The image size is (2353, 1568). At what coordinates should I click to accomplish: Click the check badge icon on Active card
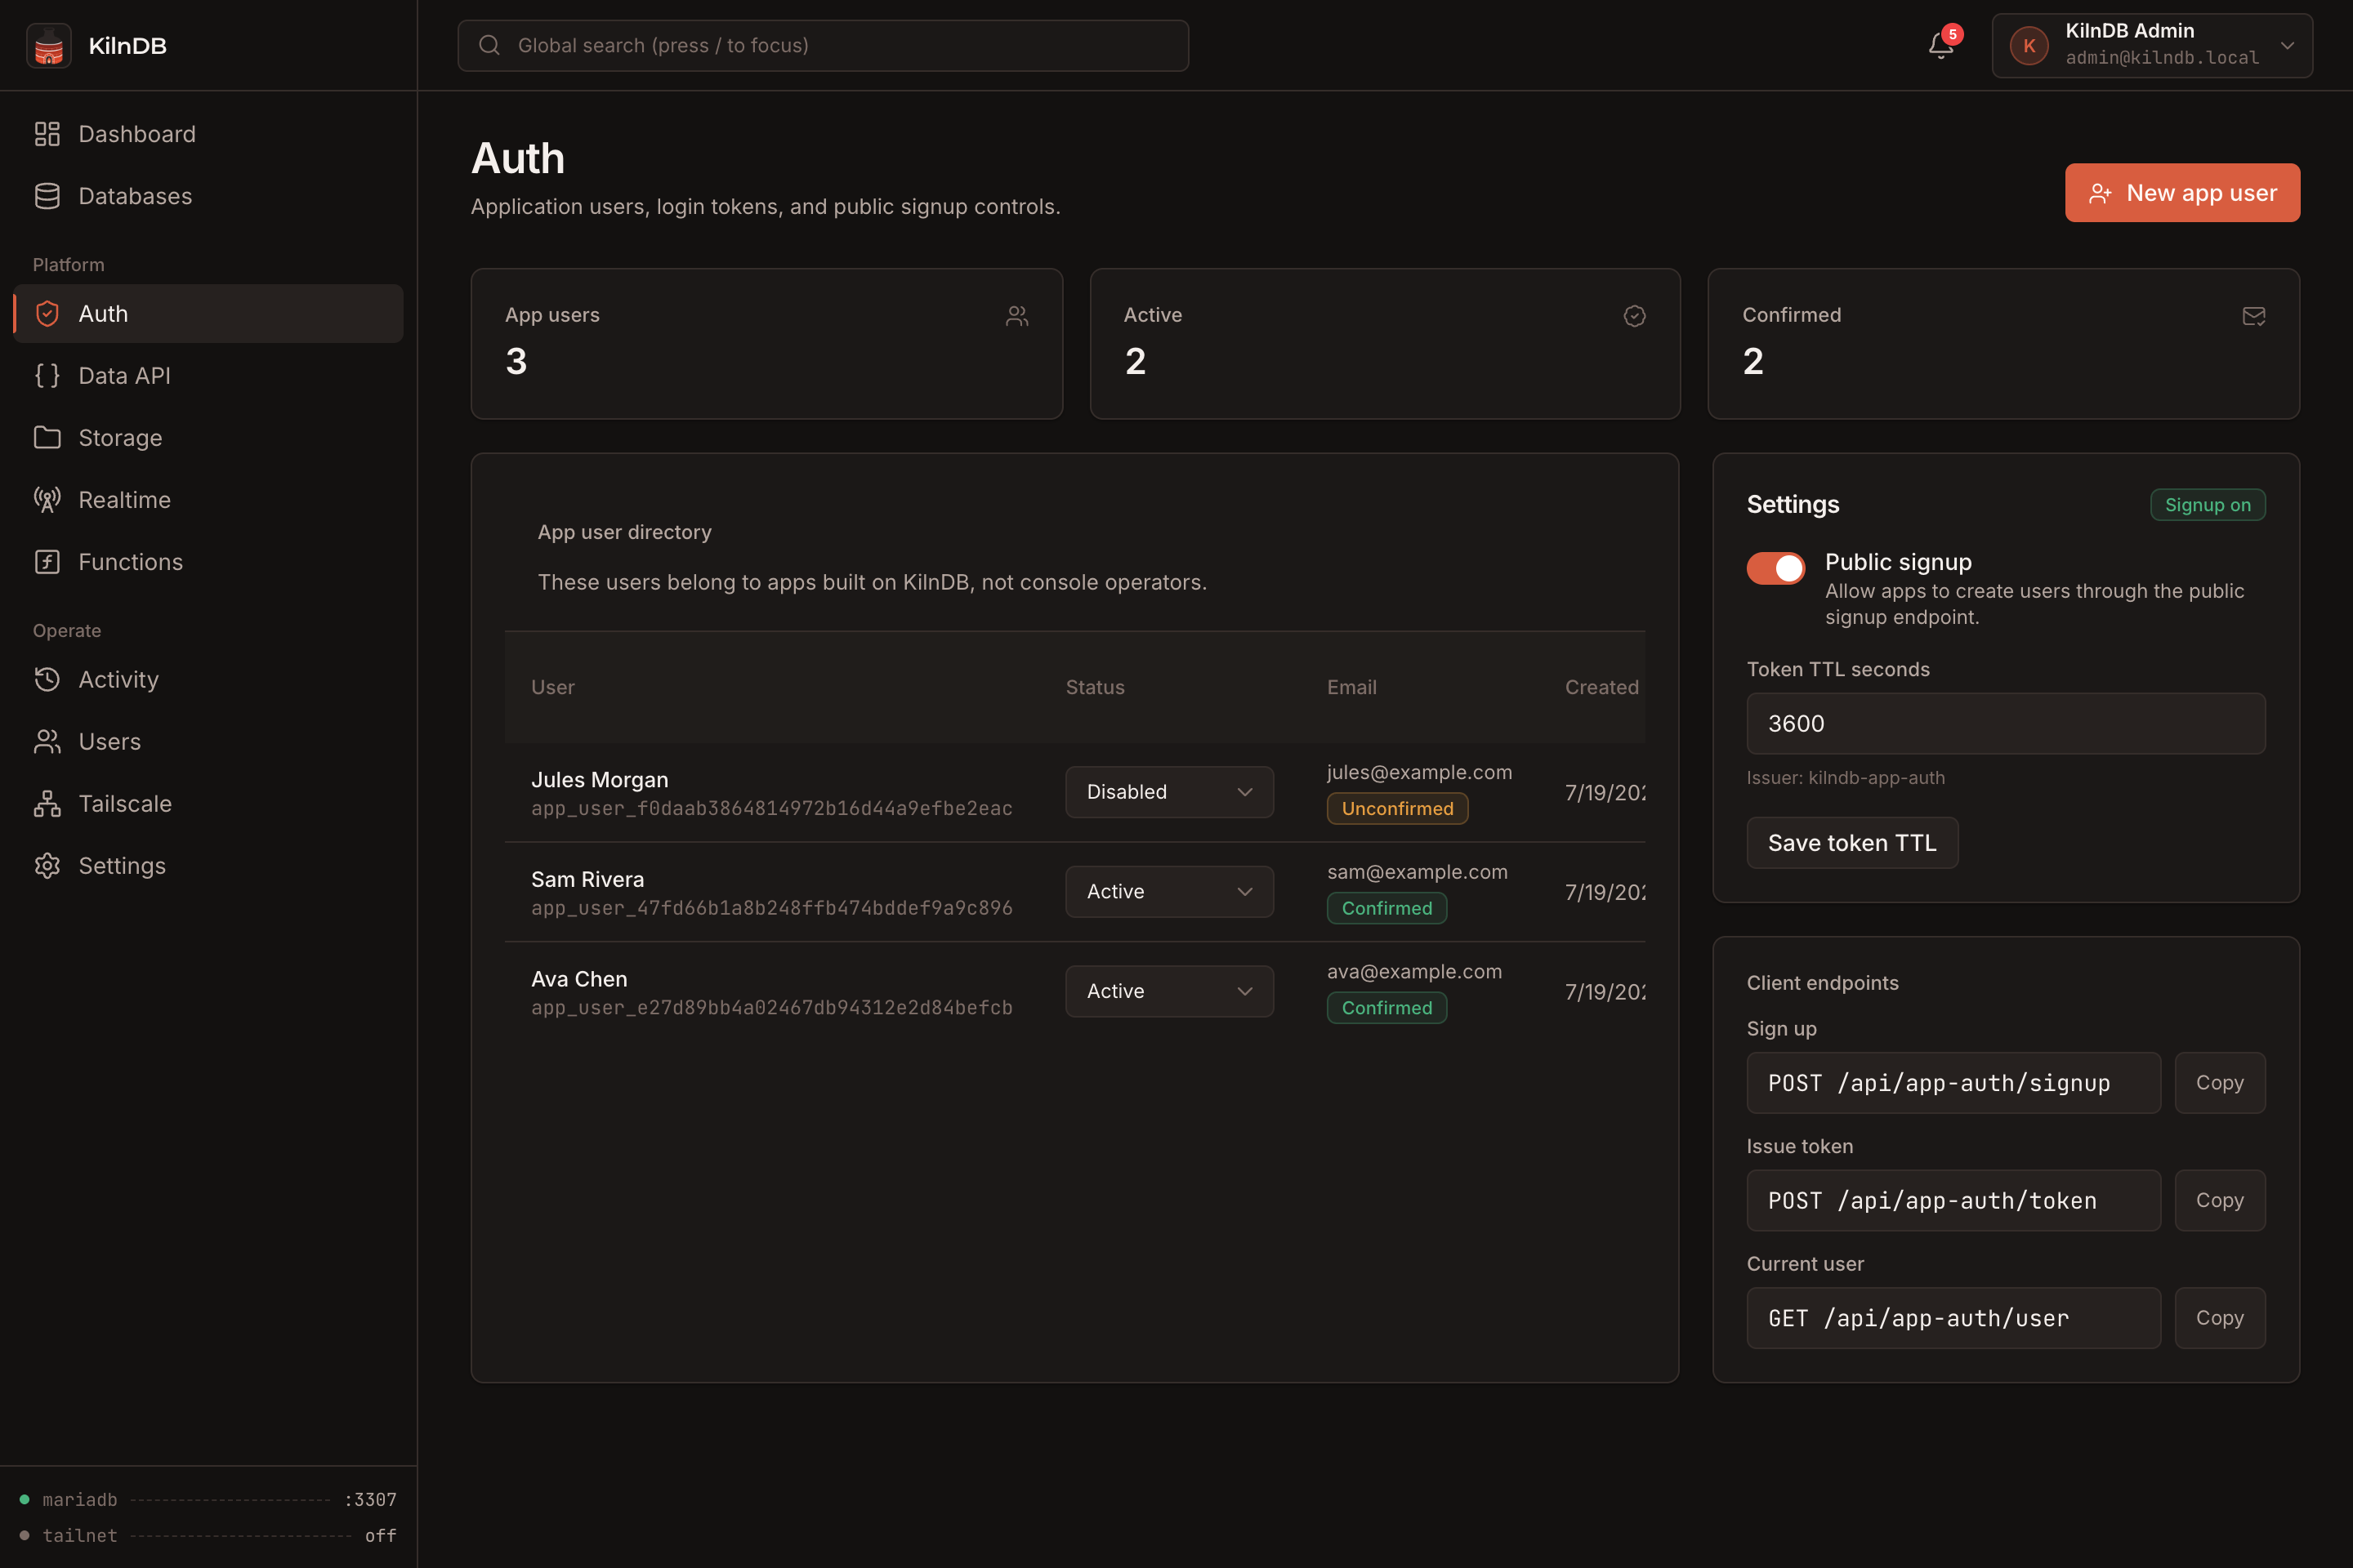tap(1635, 316)
